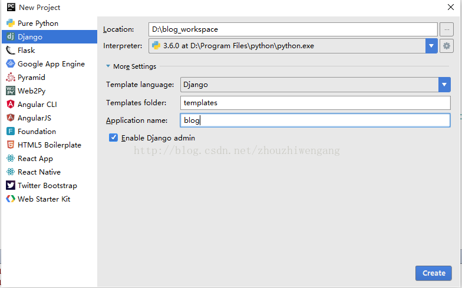Click the Location path input field

(x=293, y=29)
